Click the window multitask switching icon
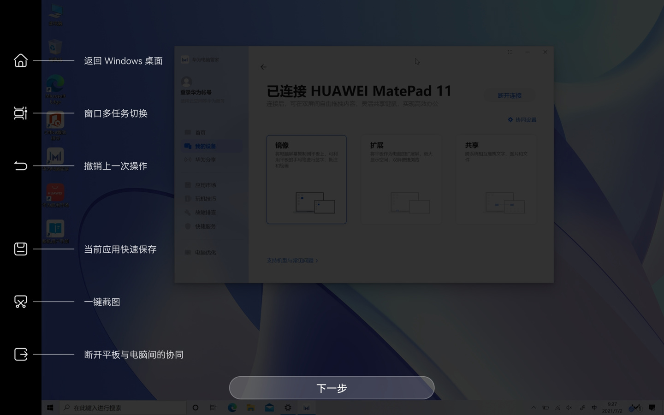 21,113
